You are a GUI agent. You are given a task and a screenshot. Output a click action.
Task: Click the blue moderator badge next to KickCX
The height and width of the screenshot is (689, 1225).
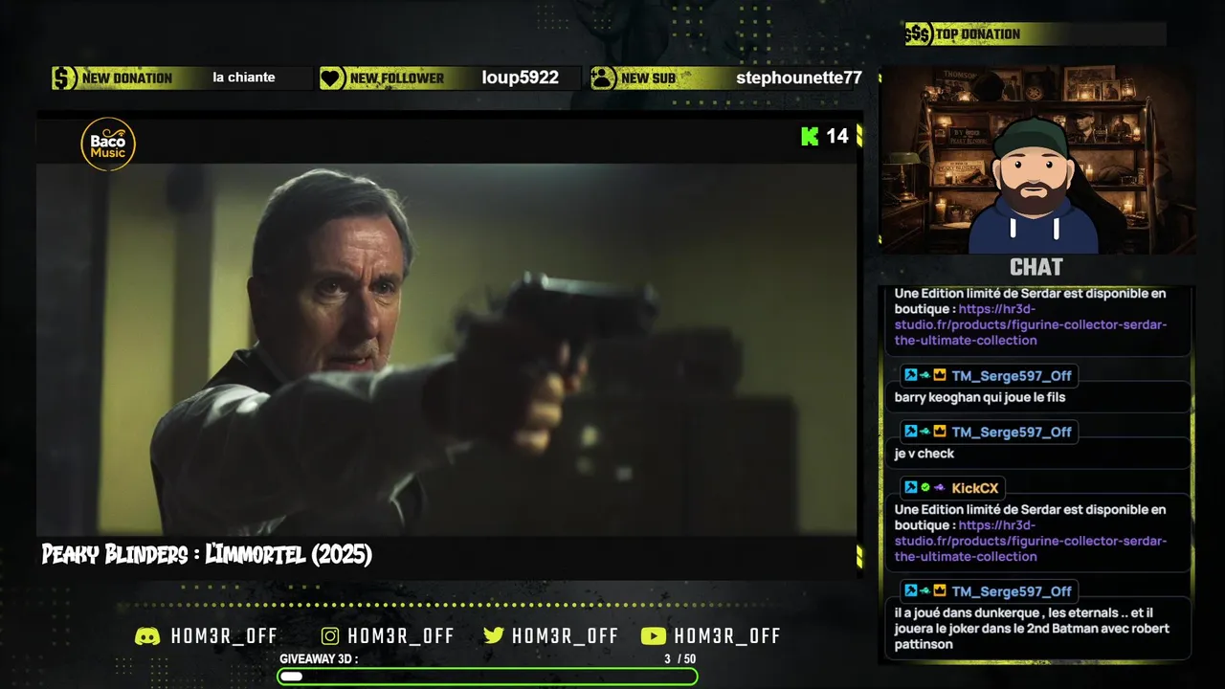pyautogui.click(x=911, y=487)
